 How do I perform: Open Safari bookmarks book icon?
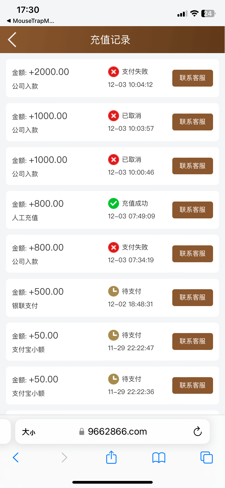[159, 457]
